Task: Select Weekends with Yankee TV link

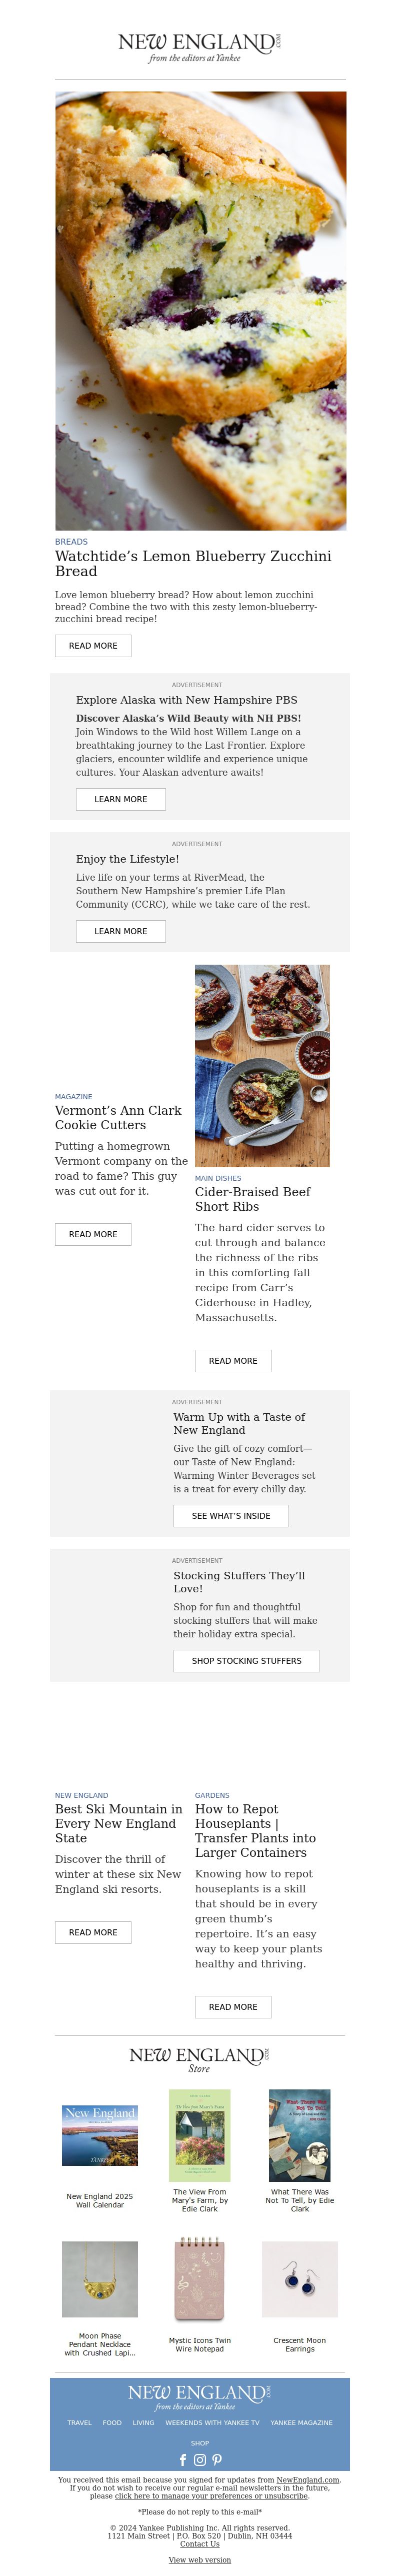Action: pyautogui.click(x=212, y=2423)
